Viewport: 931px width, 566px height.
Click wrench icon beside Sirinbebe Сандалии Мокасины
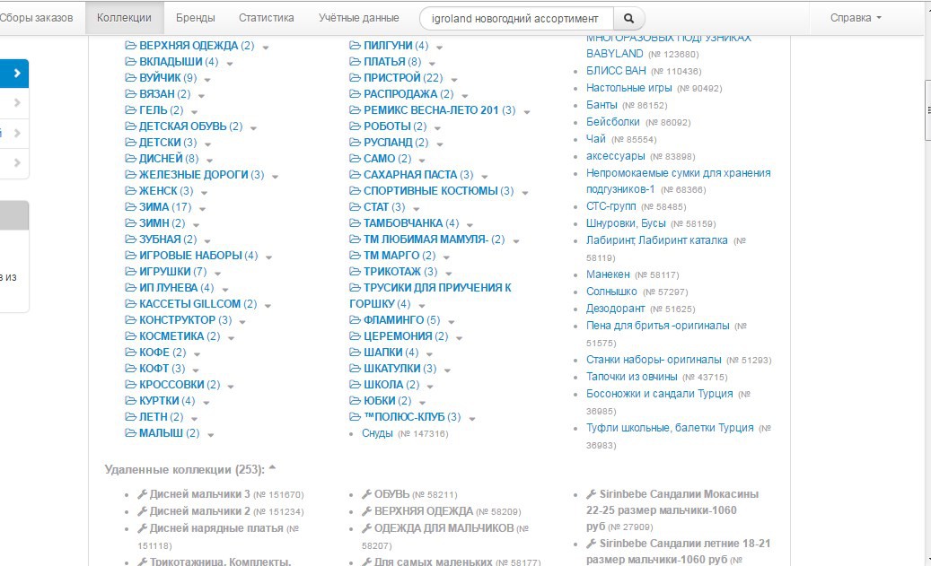592,494
